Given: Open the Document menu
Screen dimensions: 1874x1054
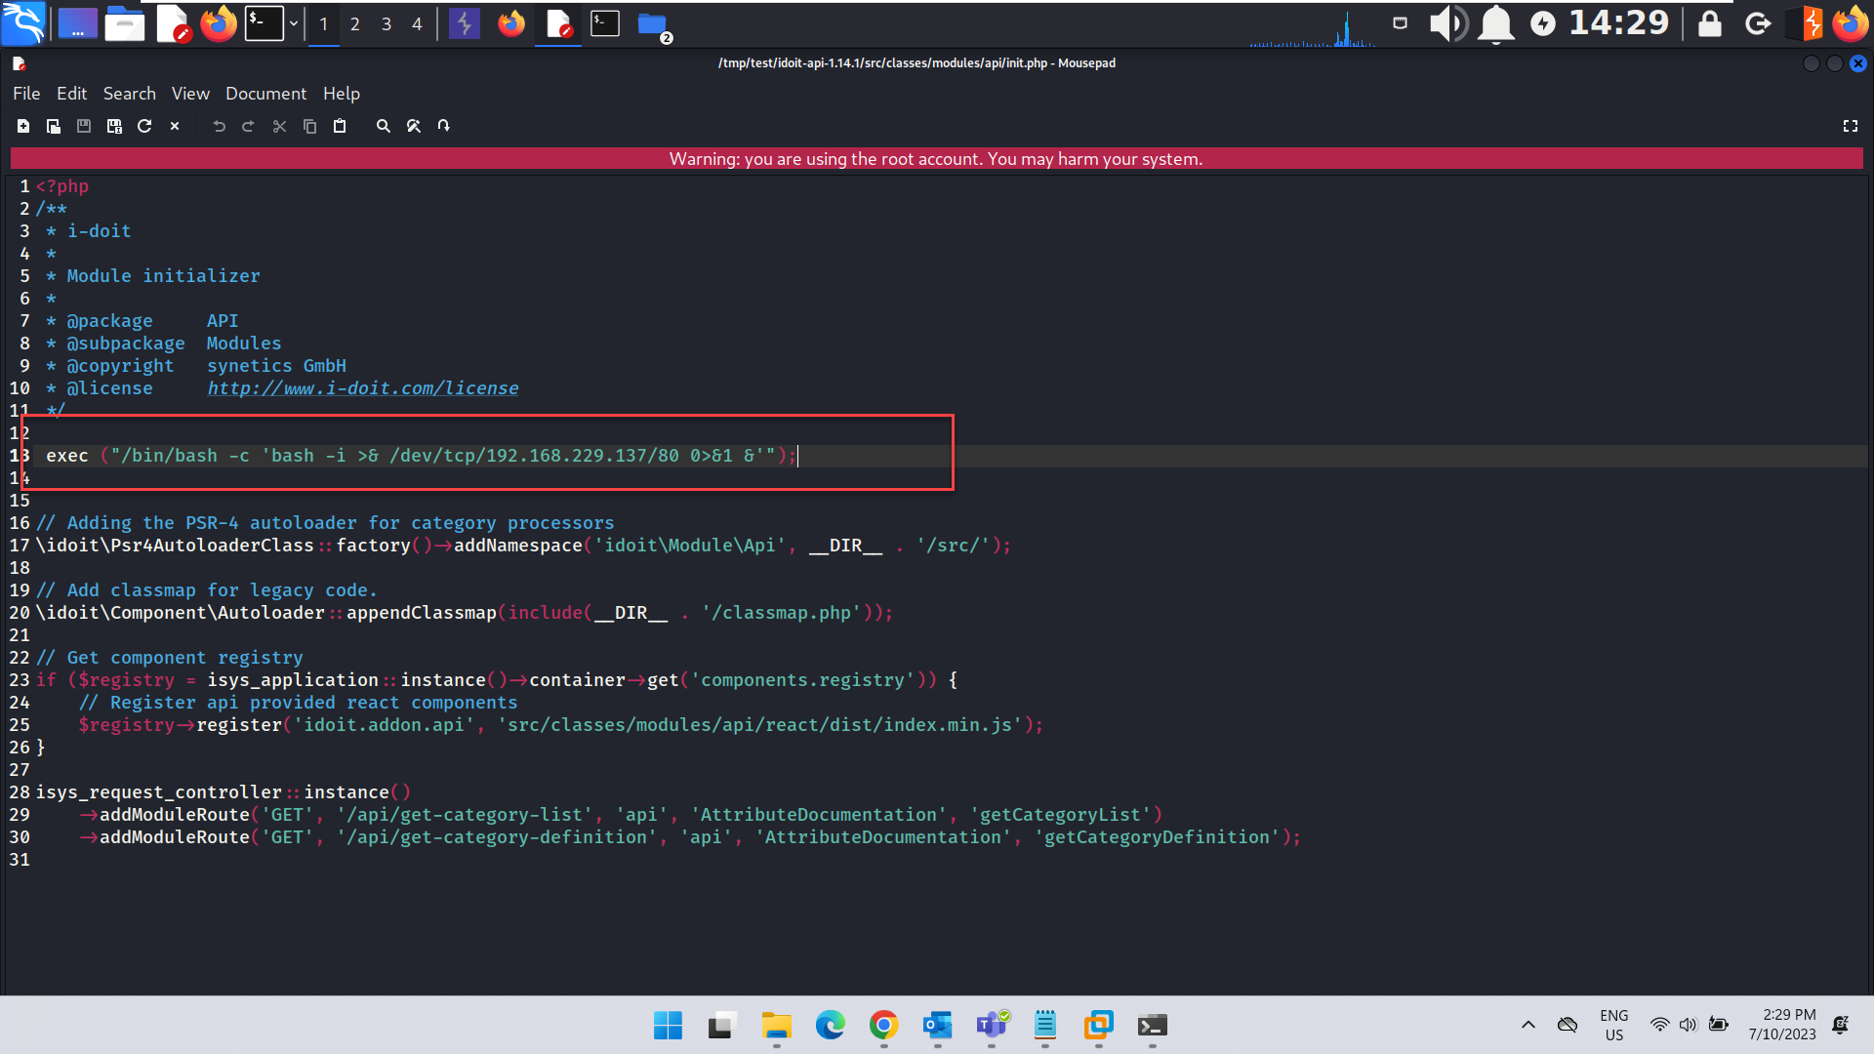Looking at the screenshot, I should pos(265,94).
